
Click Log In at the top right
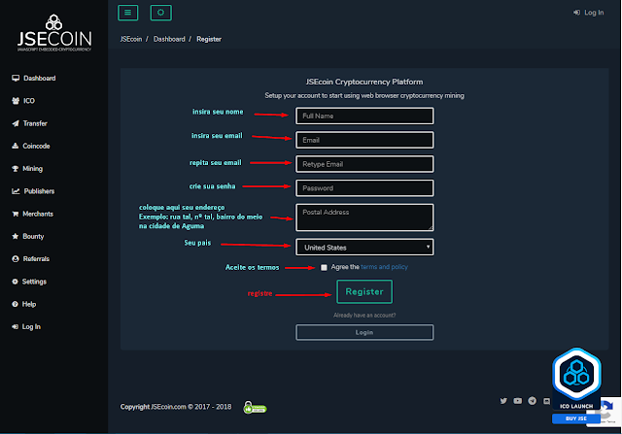pos(589,13)
